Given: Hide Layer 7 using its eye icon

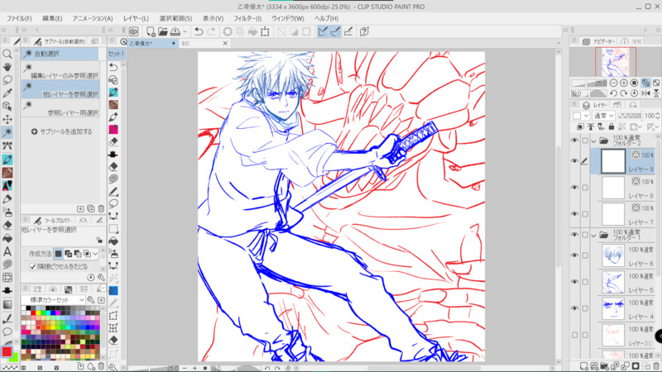Looking at the screenshot, I should (x=574, y=214).
